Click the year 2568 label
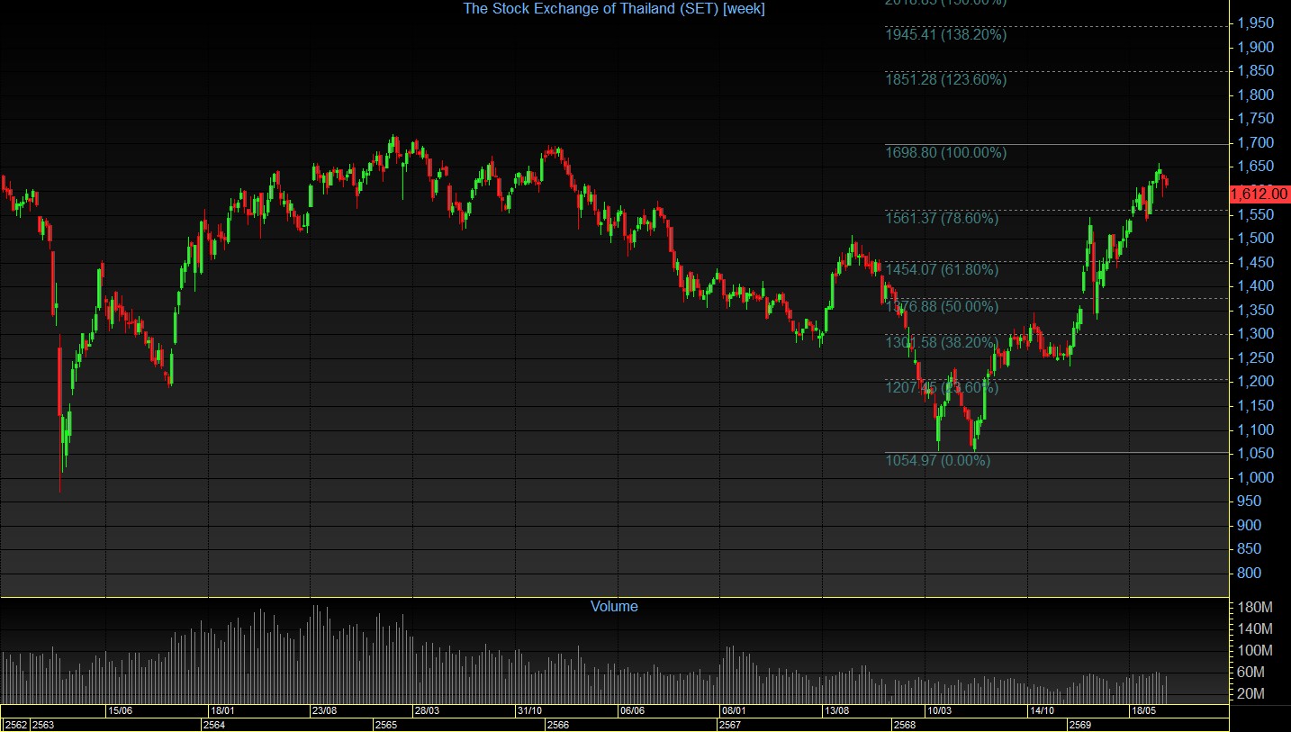Viewport: 1291px width, 732px height. pyautogui.click(x=905, y=725)
